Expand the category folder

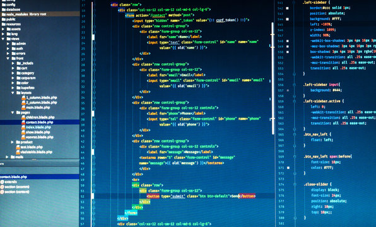13,73
